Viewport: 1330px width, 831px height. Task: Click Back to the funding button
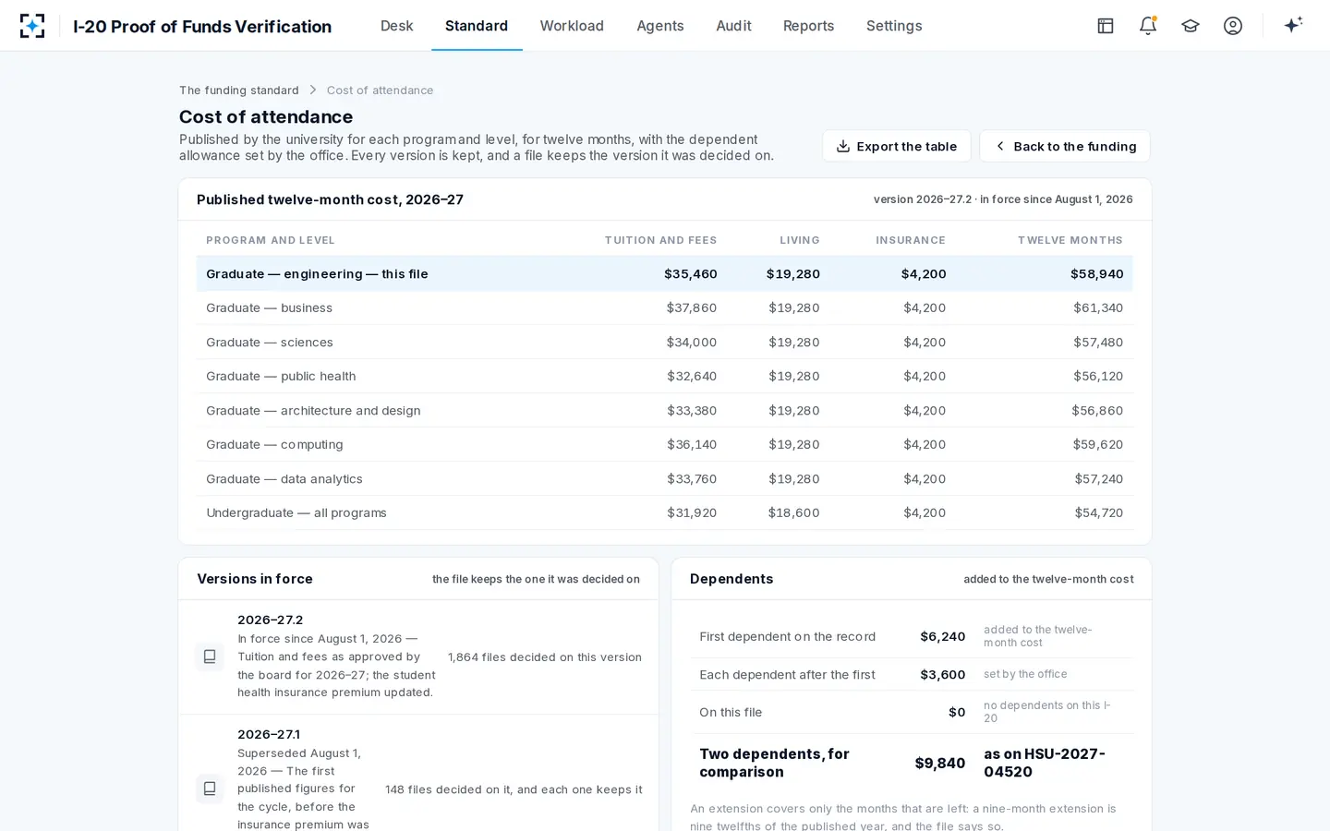(1065, 146)
